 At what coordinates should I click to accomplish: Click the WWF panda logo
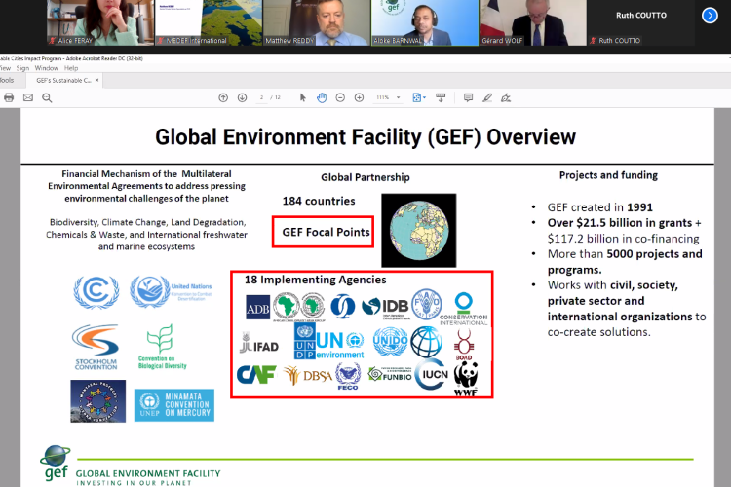tap(466, 379)
